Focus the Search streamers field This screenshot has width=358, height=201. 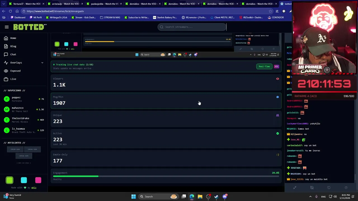192,27
